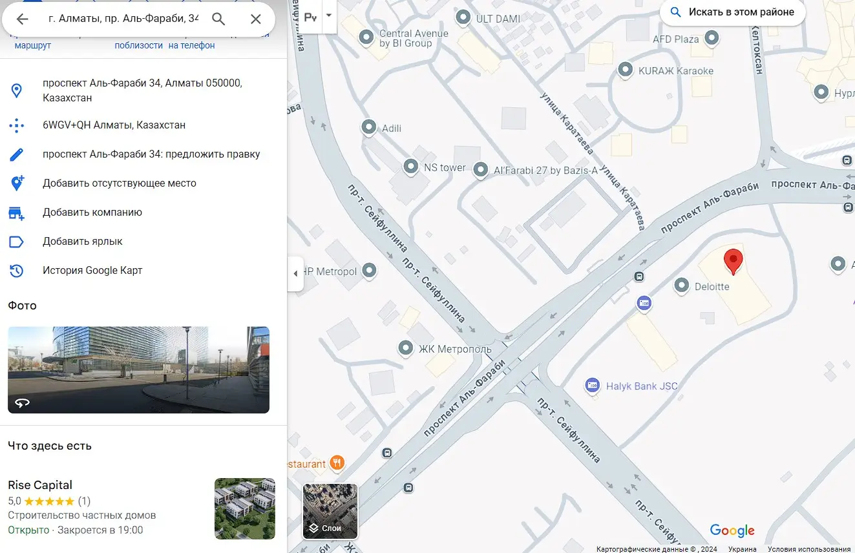This screenshot has height=553, width=855.
Task: Open the Слои layers switcher
Action: (x=330, y=512)
